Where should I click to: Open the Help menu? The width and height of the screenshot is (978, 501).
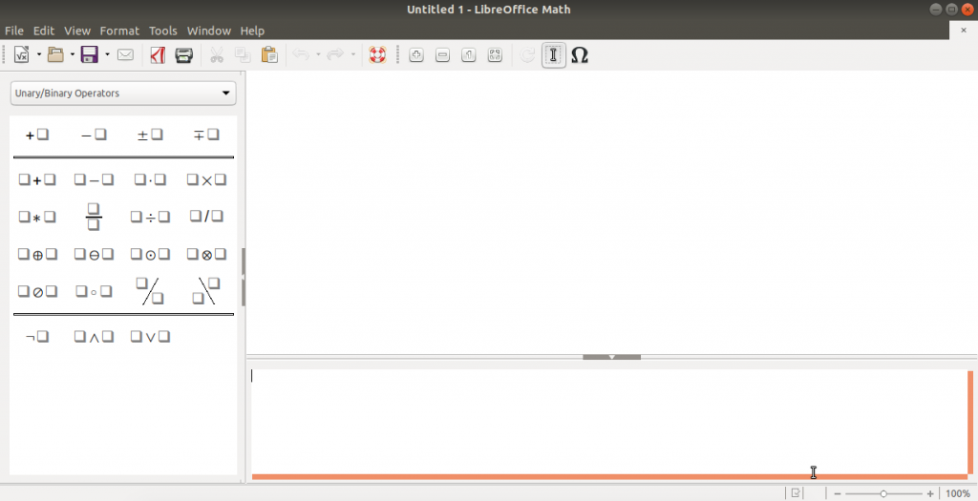coord(252,31)
